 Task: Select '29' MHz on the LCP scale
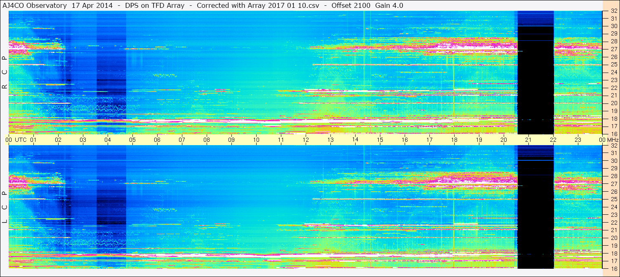(613, 169)
